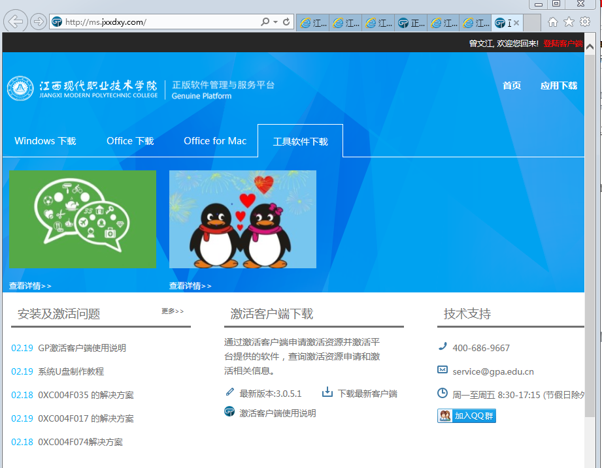Open the GP激活客户端使用说明 article link
The width and height of the screenshot is (602, 468).
click(x=82, y=348)
